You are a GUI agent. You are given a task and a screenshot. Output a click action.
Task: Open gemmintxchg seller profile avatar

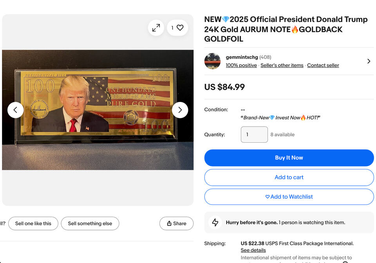click(212, 61)
